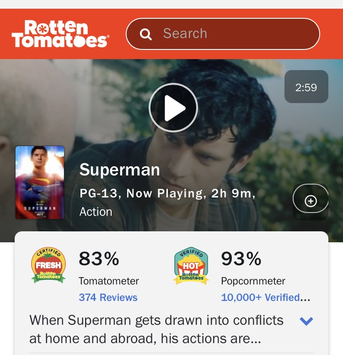Open the 83% Tomatometer score
The height and width of the screenshot is (355, 343).
[99, 258]
